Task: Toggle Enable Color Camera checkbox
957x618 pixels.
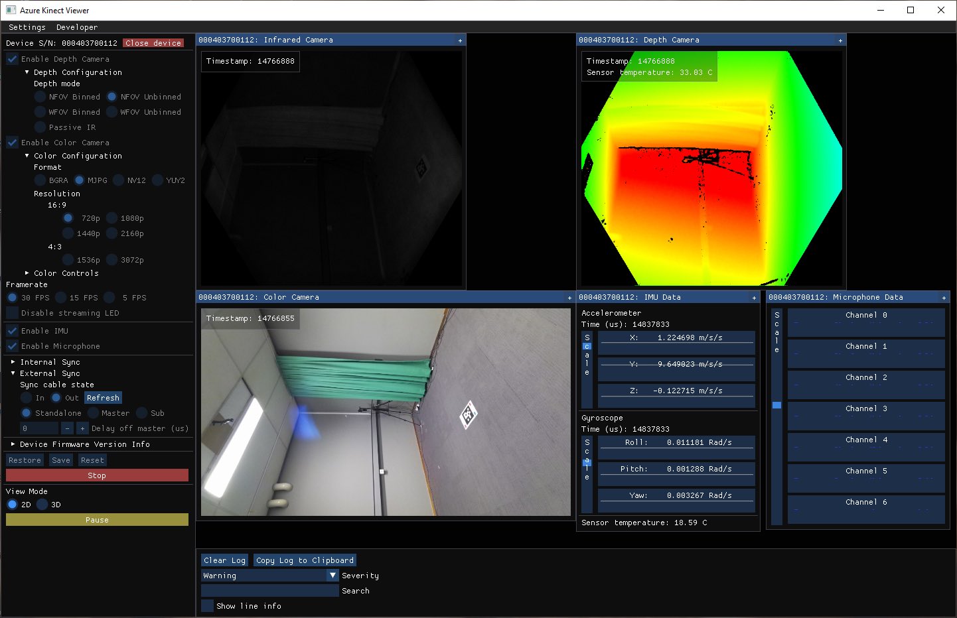Action: pos(12,143)
